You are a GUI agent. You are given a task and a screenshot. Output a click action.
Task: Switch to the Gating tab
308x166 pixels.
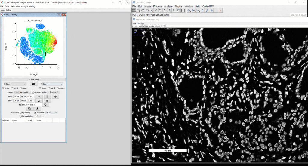tap(8, 10)
